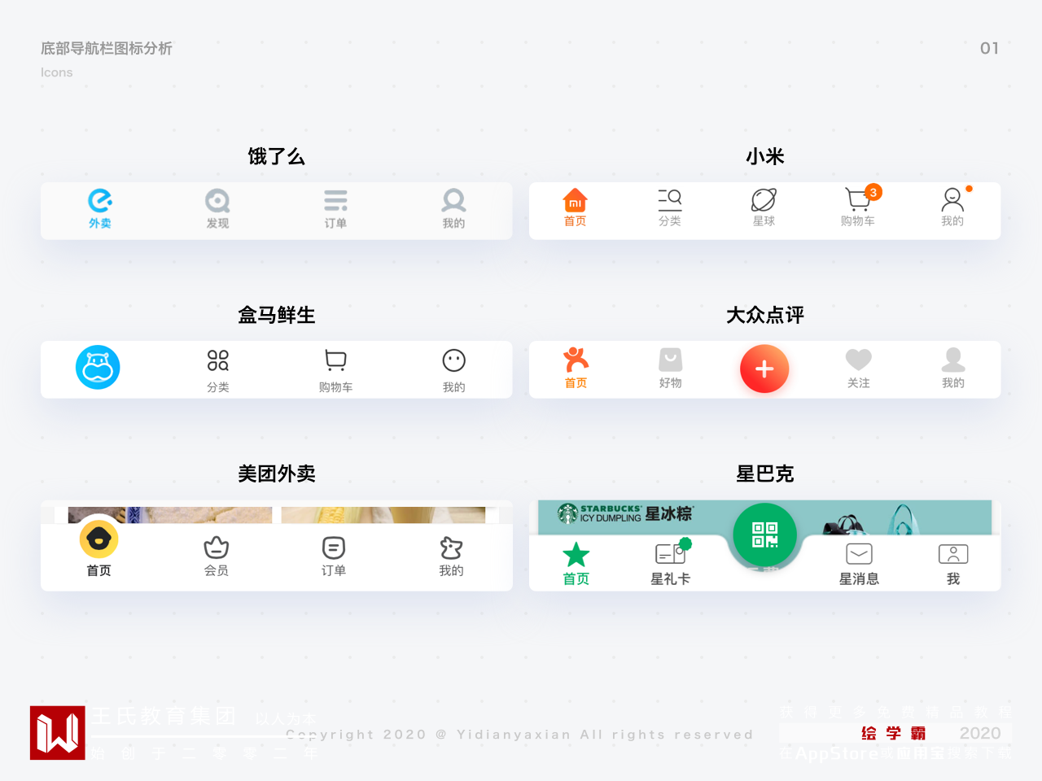
Task: Open 星消息 envelope icon in 星巴克 bar
Action: [x=859, y=554]
